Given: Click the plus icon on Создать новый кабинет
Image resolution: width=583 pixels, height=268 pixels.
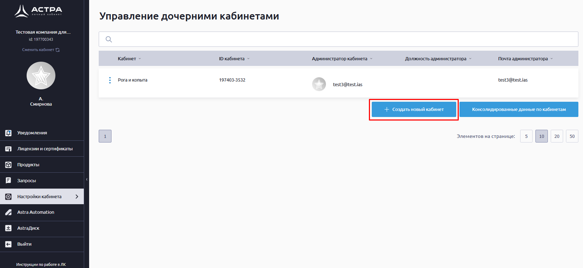Looking at the screenshot, I should pyautogui.click(x=387, y=110).
